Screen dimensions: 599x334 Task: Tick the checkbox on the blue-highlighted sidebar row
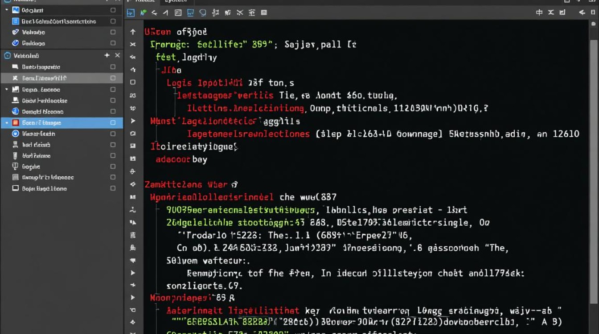113,122
